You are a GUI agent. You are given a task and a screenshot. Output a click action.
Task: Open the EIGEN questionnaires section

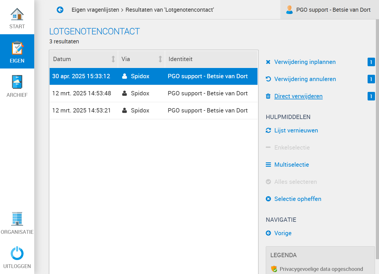click(17, 51)
